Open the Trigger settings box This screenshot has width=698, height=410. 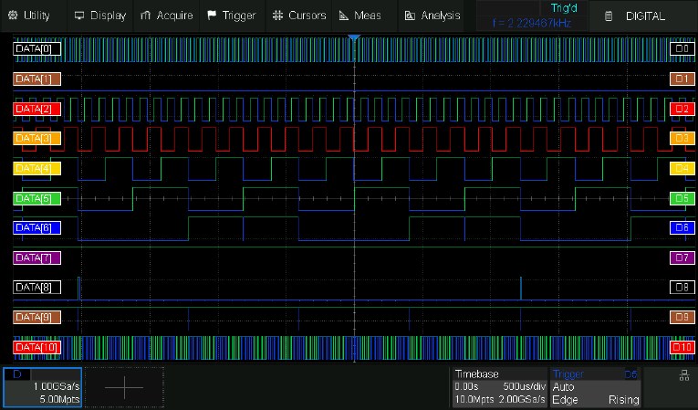(x=596, y=387)
